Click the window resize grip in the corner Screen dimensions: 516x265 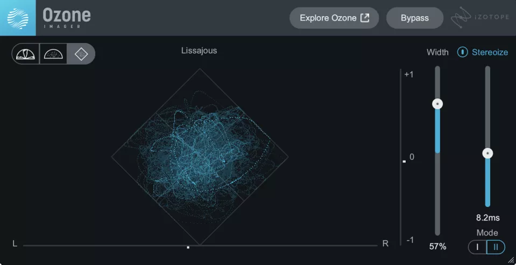point(511,260)
